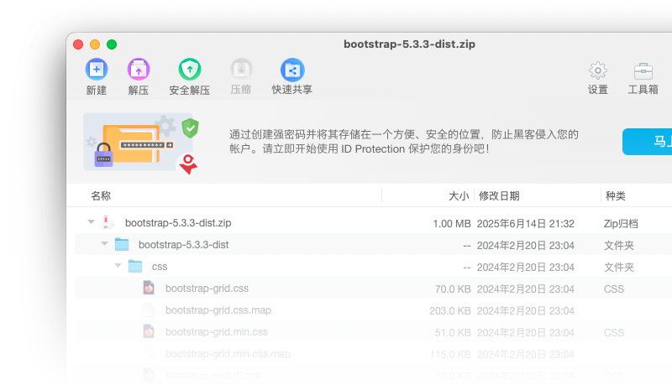The height and width of the screenshot is (390, 672).
Task: Click CSS kind of bootstrap-grid.css row
Action: 614,289
